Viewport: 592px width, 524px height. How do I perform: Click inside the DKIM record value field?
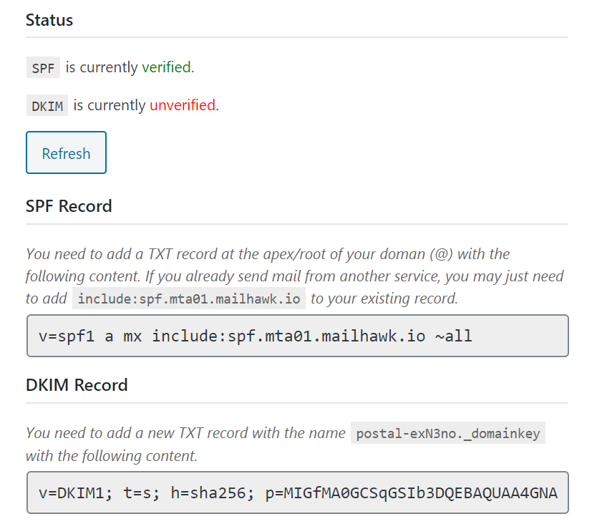pyautogui.click(x=297, y=493)
